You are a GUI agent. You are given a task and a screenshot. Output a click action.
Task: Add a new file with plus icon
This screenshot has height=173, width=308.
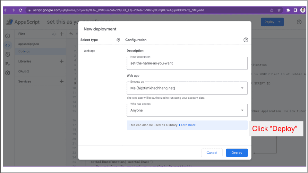point(62,34)
